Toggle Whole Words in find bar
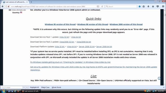Viewport: 166px width, 93px height. (x=56, y=87)
